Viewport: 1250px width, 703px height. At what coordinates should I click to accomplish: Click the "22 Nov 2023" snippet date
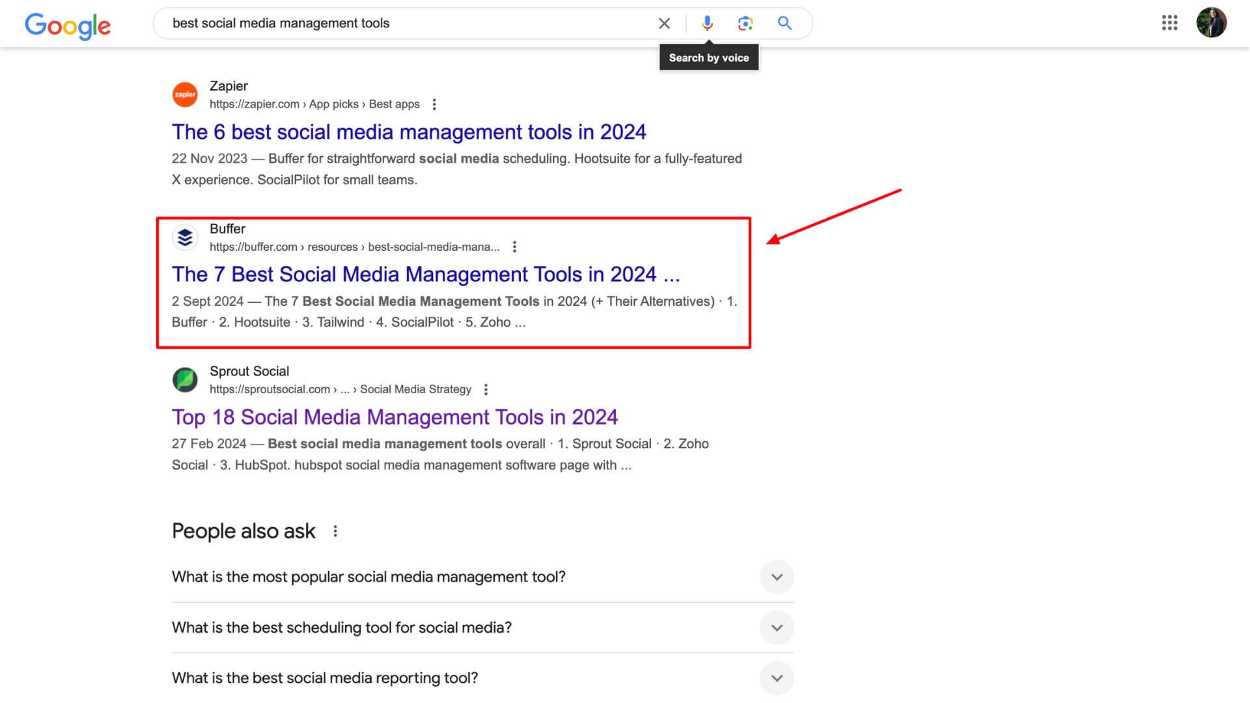(x=210, y=159)
